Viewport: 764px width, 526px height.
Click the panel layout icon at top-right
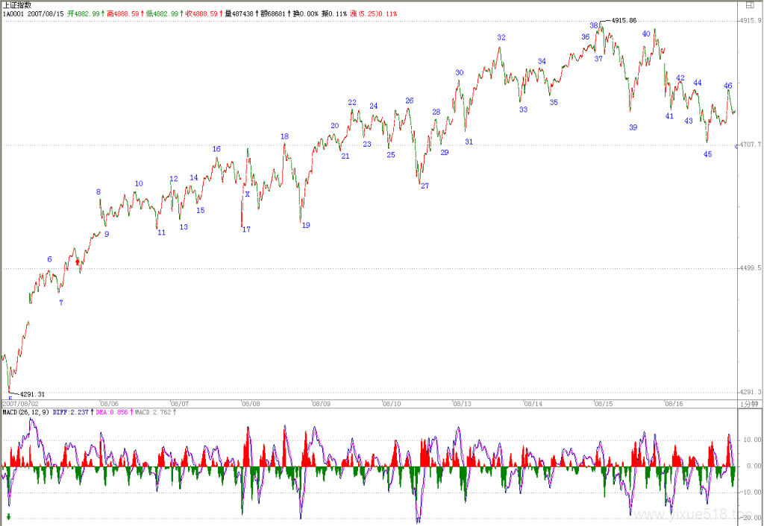coord(750,5)
